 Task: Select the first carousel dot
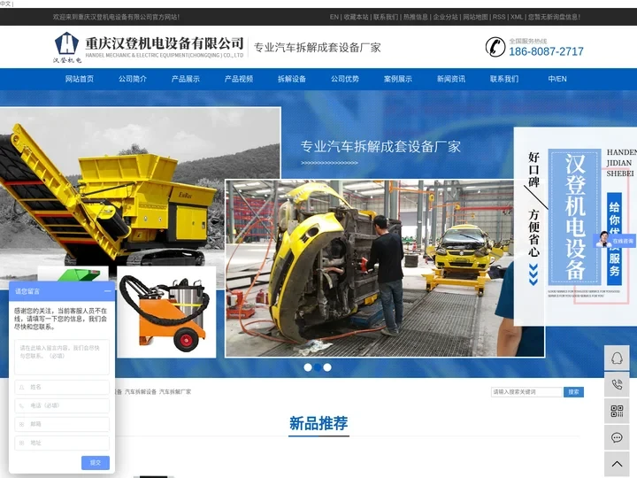click(x=308, y=367)
